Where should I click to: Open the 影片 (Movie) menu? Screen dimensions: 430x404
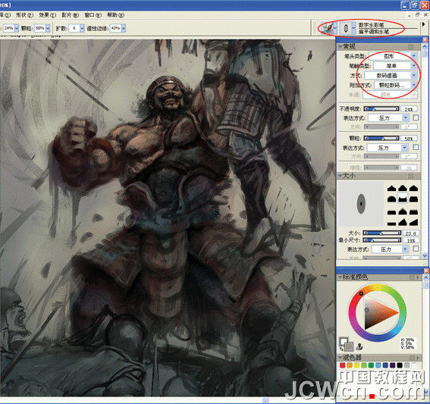click(x=71, y=15)
